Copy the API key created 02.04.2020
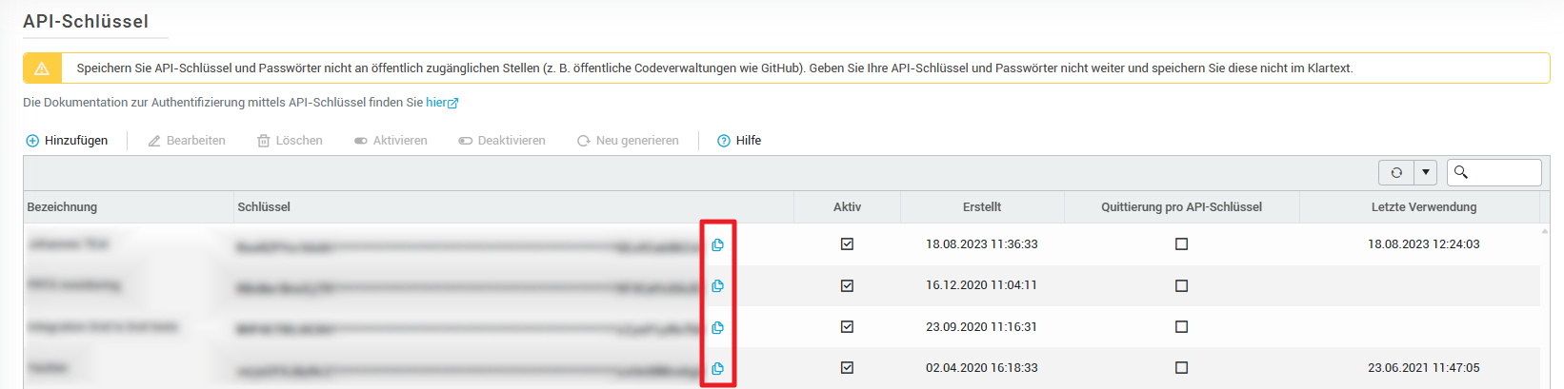 point(717,368)
